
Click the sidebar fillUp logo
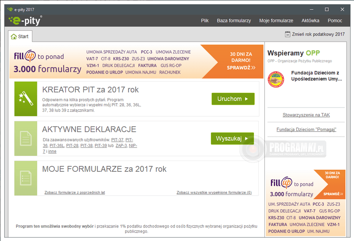point(282,182)
